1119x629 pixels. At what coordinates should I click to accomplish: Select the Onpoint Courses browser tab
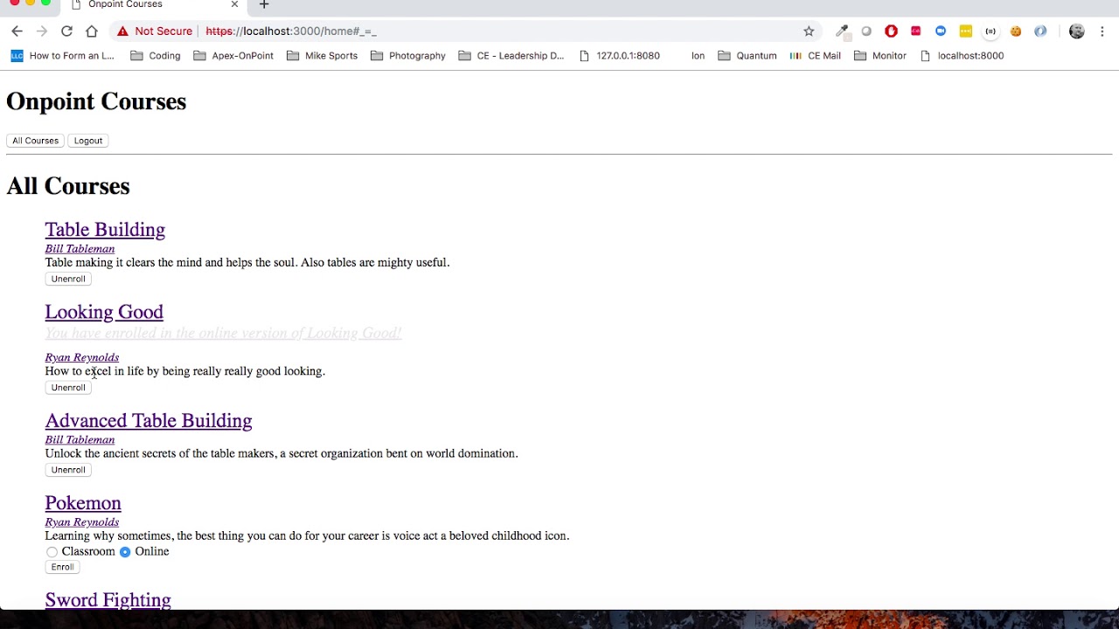pos(153,5)
